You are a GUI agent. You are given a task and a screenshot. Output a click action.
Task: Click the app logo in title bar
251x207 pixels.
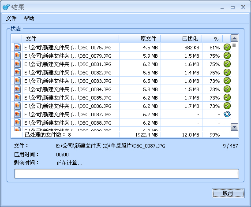tap(6, 7)
